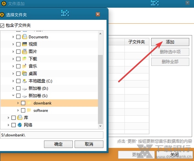
Task: Close the 文件添加 window
Action: [x=188, y=3]
